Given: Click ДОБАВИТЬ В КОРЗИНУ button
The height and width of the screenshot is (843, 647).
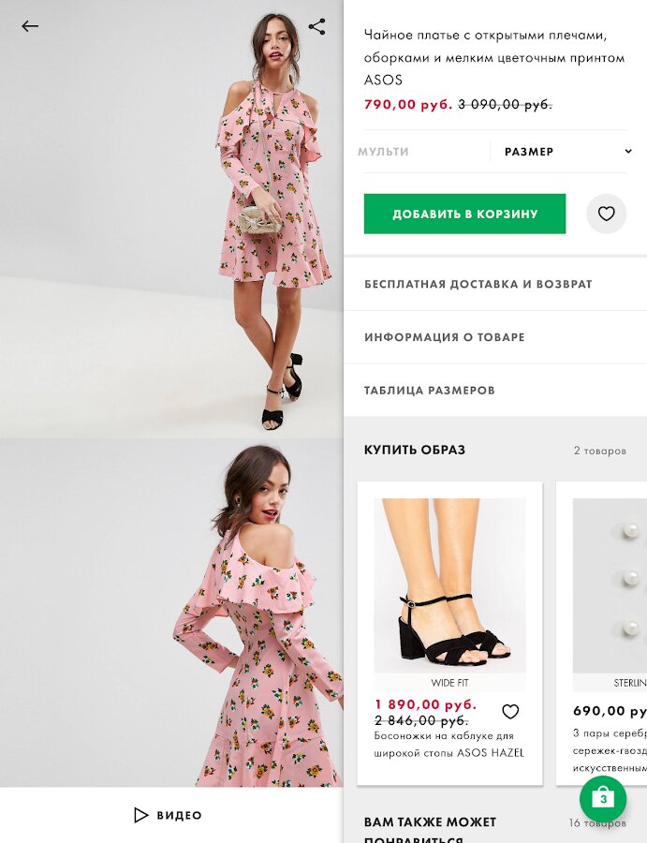Looking at the screenshot, I should pos(464,214).
